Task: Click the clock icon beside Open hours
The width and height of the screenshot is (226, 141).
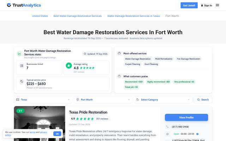Action: pyautogui.click(x=167, y=134)
